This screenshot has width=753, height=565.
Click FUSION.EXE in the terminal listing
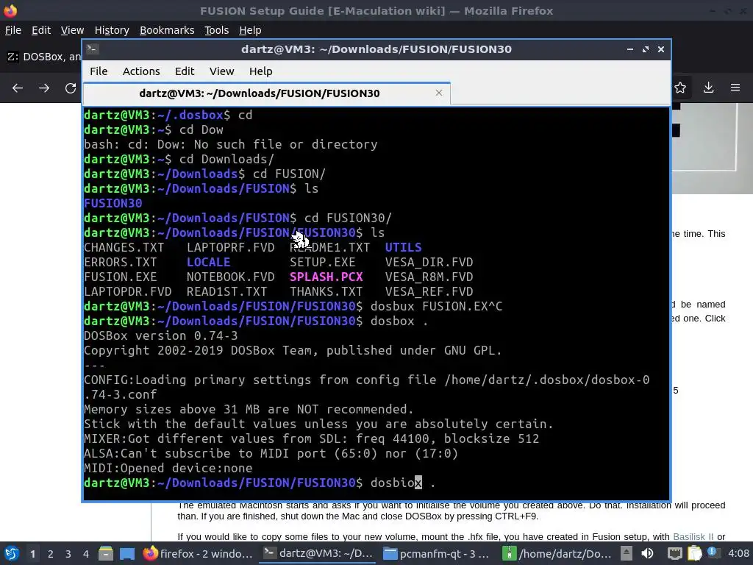(x=120, y=277)
